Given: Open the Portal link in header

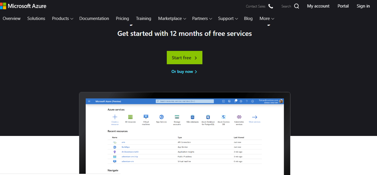Looking at the screenshot, I should click(x=343, y=6).
